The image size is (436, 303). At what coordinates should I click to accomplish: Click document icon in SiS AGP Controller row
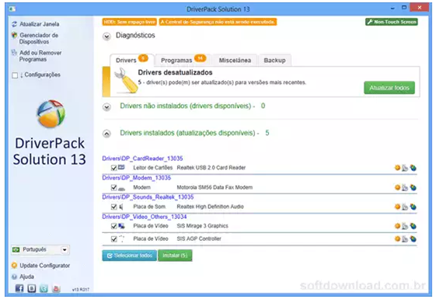coord(405,239)
